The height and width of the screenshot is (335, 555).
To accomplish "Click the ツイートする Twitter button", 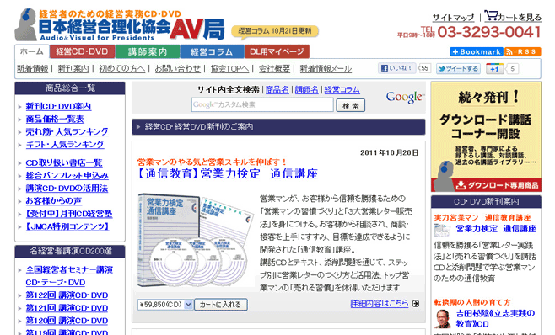I will pos(458,68).
